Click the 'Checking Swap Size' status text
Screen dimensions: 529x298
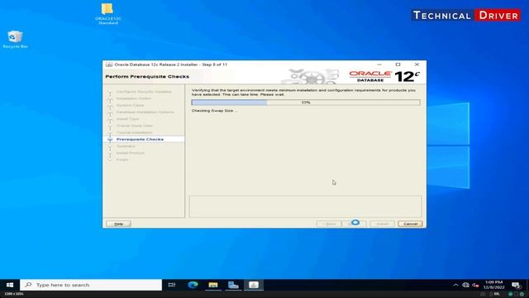tap(214, 110)
